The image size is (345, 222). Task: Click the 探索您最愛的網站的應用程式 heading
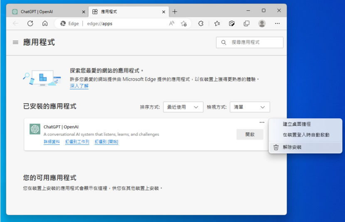point(106,71)
